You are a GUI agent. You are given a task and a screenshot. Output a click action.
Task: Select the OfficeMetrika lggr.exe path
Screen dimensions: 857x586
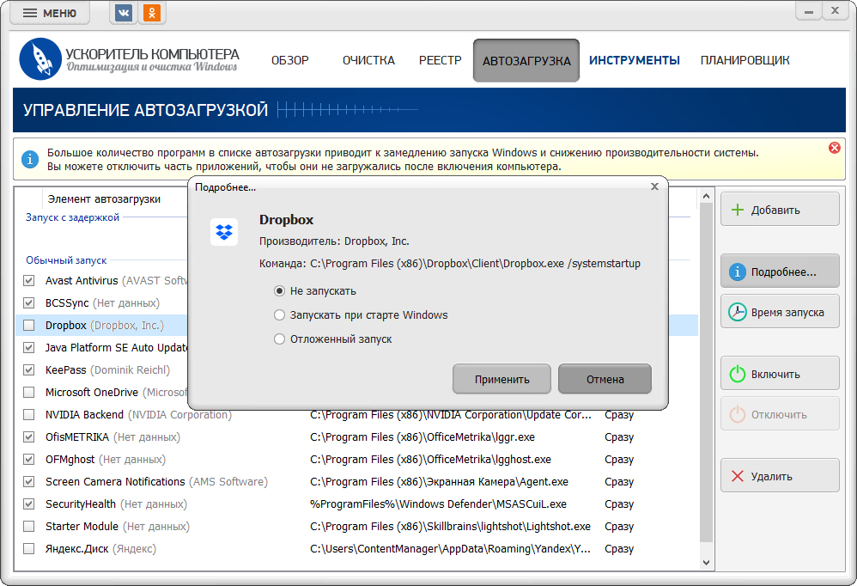[x=422, y=437]
